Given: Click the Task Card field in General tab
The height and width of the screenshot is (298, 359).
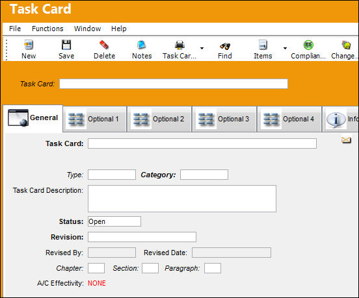Looking at the screenshot, I should coord(202,143).
